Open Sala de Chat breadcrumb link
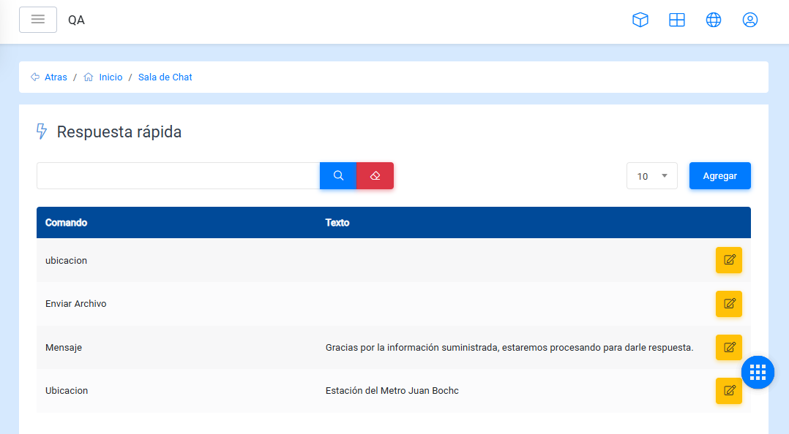 point(165,77)
